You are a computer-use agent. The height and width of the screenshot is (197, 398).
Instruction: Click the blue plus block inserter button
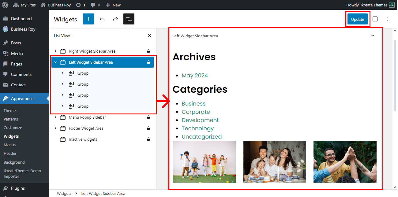point(88,19)
